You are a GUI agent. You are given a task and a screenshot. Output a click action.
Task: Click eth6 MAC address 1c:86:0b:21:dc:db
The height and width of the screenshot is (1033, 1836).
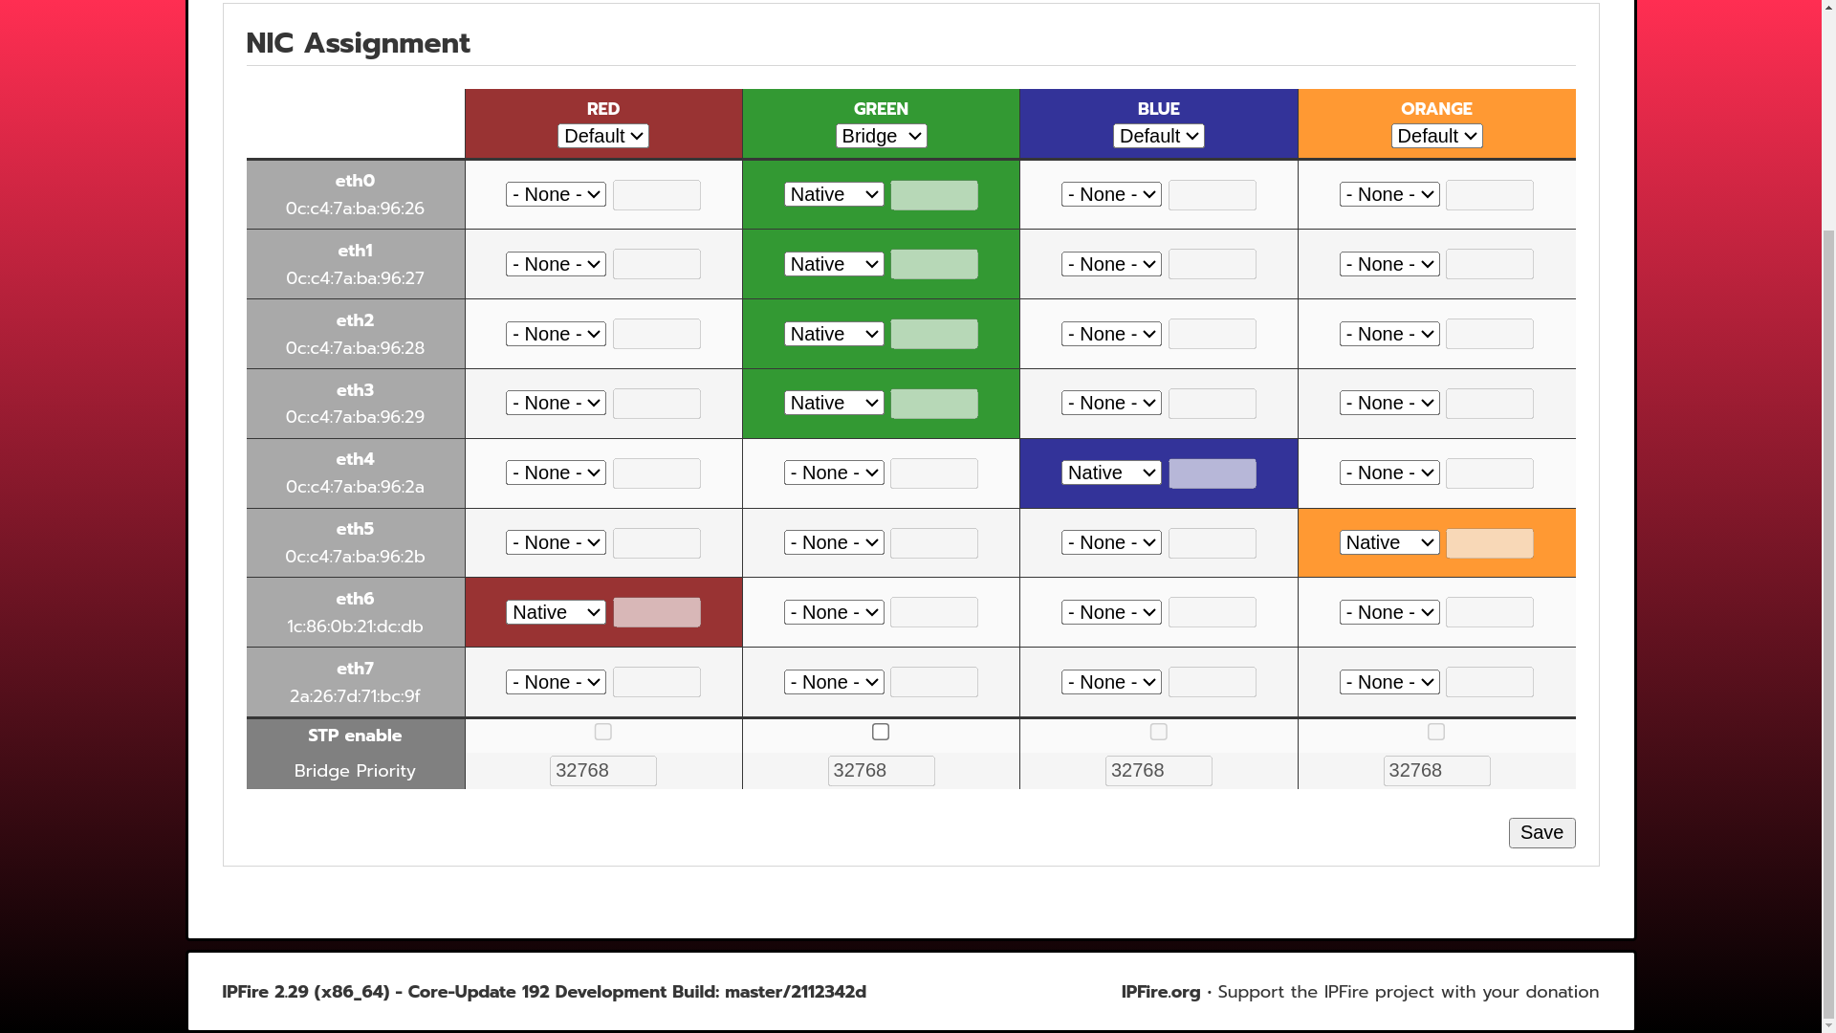(355, 626)
